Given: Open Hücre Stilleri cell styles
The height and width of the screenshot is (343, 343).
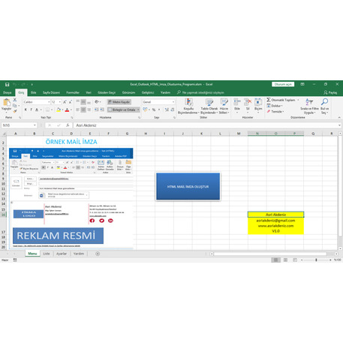Looking at the screenshot, I should click(x=224, y=106).
